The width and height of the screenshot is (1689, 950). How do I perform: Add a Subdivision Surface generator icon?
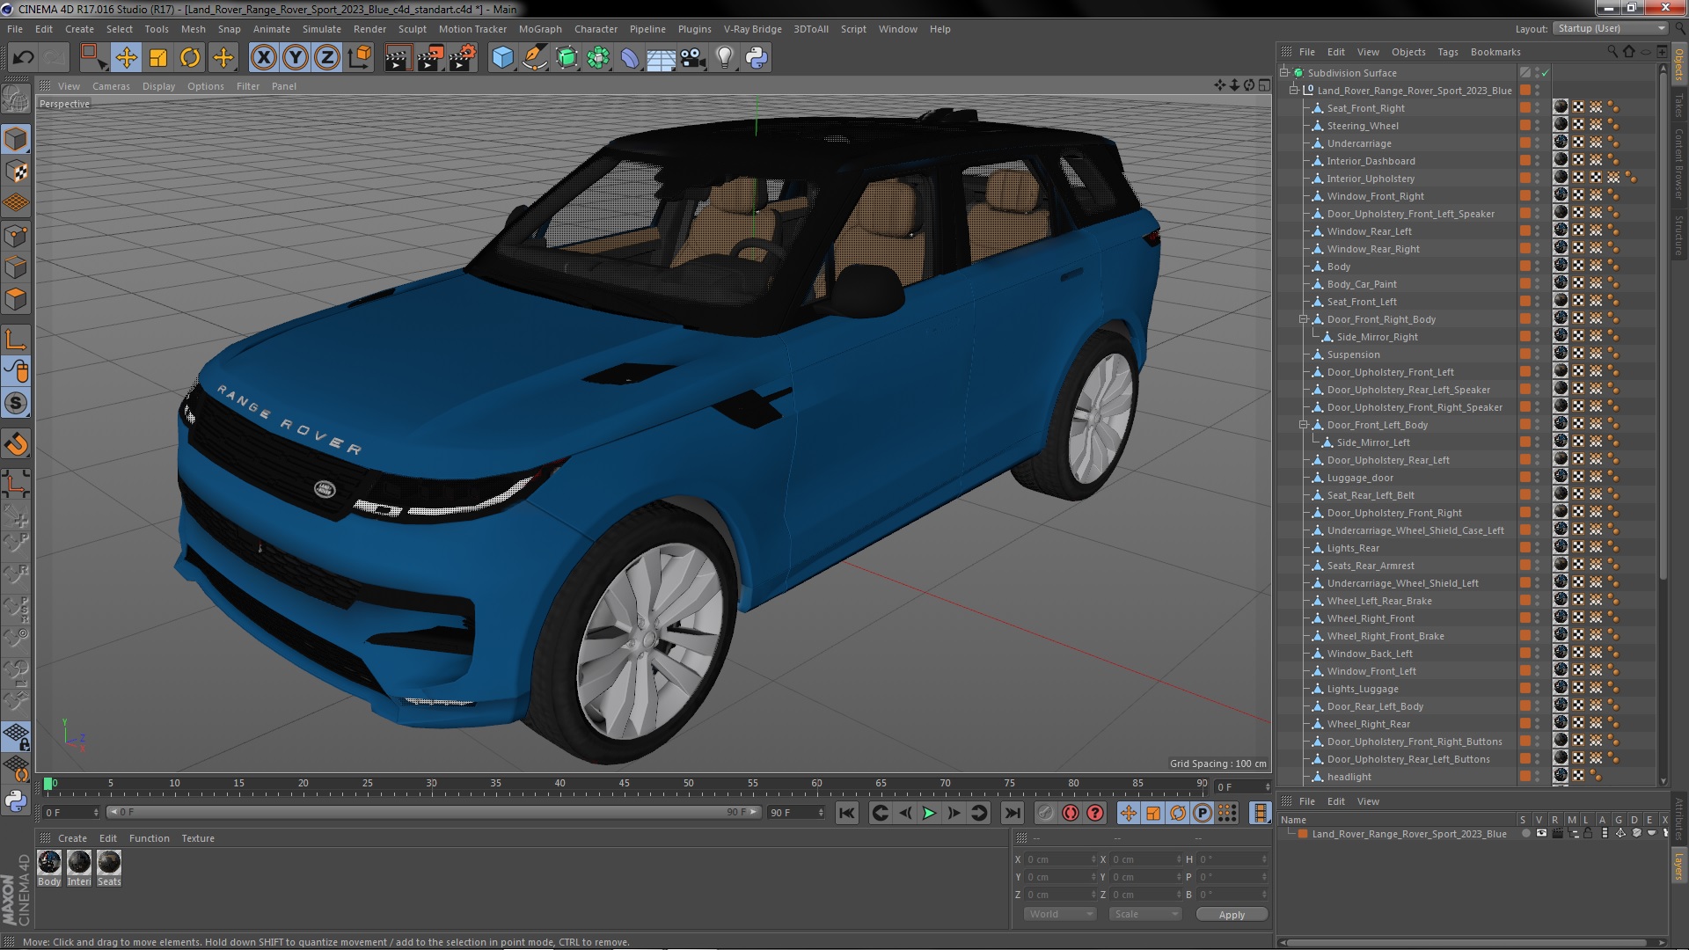(567, 58)
